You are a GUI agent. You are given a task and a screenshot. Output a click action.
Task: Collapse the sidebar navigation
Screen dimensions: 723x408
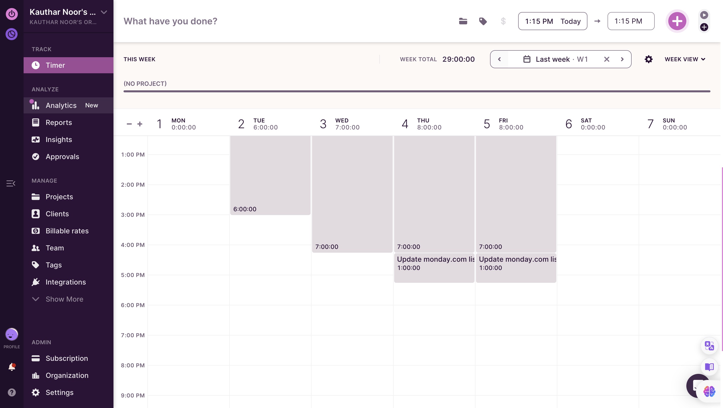click(x=11, y=183)
